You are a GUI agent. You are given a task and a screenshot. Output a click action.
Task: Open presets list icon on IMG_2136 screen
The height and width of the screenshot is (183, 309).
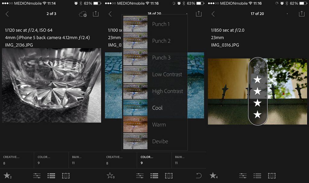(51, 175)
